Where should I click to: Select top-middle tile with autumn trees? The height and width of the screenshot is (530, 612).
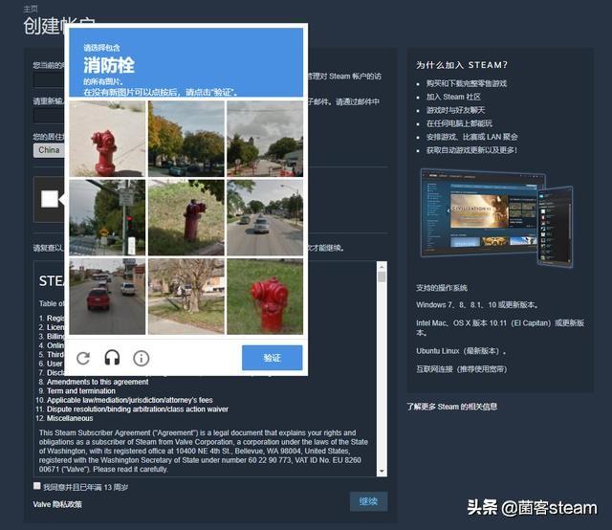pos(186,139)
